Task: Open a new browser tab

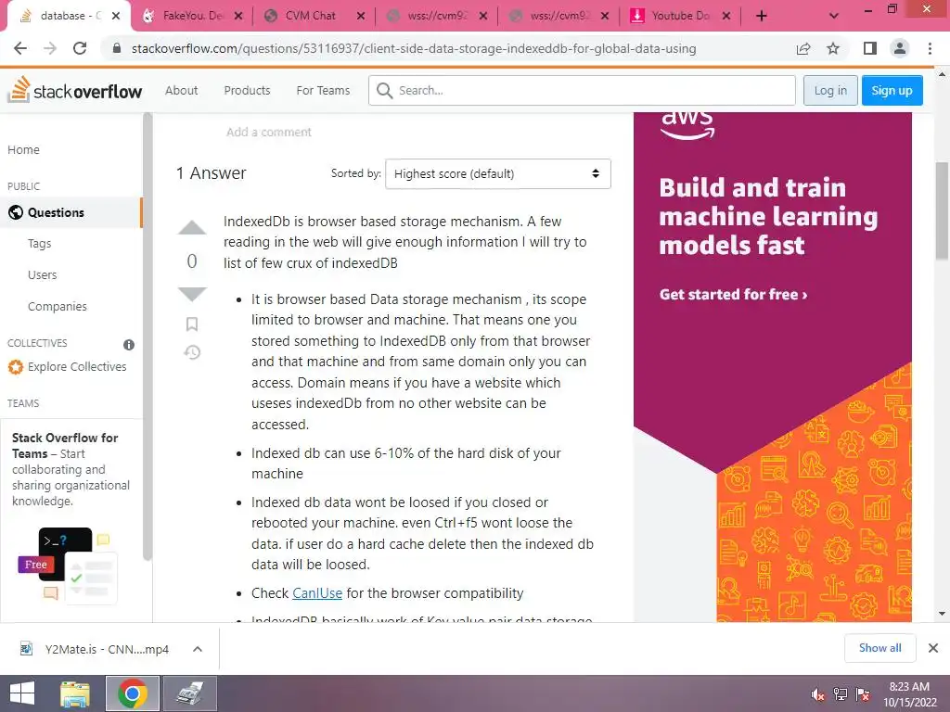Action: 762,16
